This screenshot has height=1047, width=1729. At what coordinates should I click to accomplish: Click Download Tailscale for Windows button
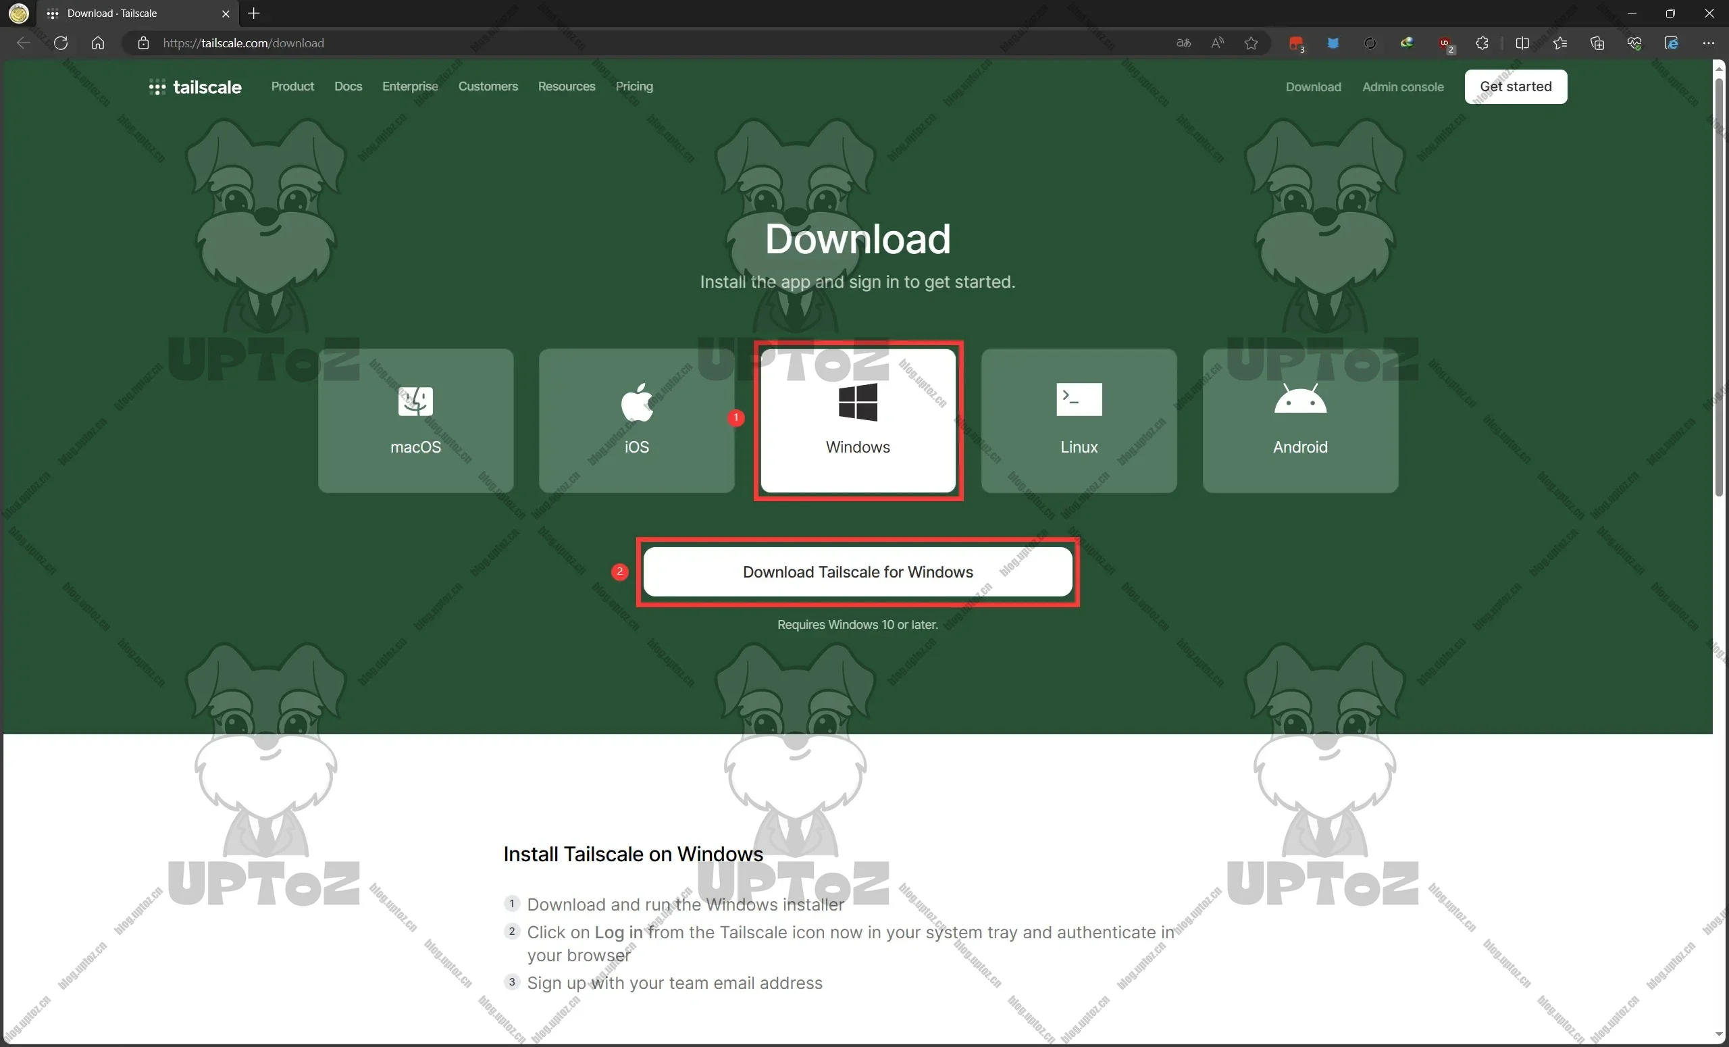[x=858, y=572]
